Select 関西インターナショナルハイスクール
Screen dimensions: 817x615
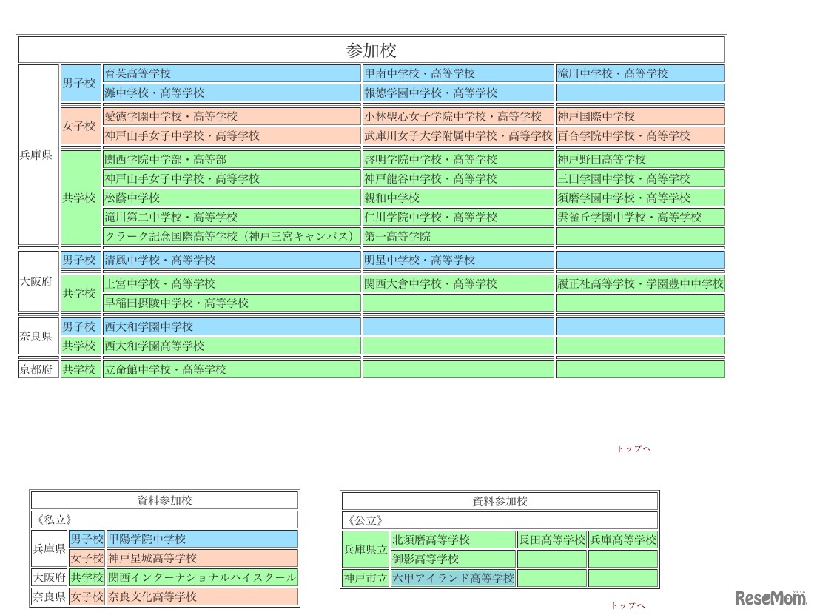tap(202, 577)
